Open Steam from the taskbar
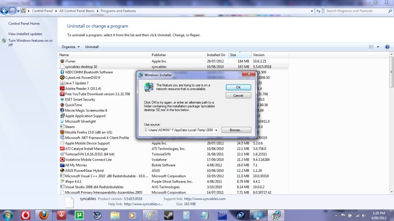 coord(168,215)
